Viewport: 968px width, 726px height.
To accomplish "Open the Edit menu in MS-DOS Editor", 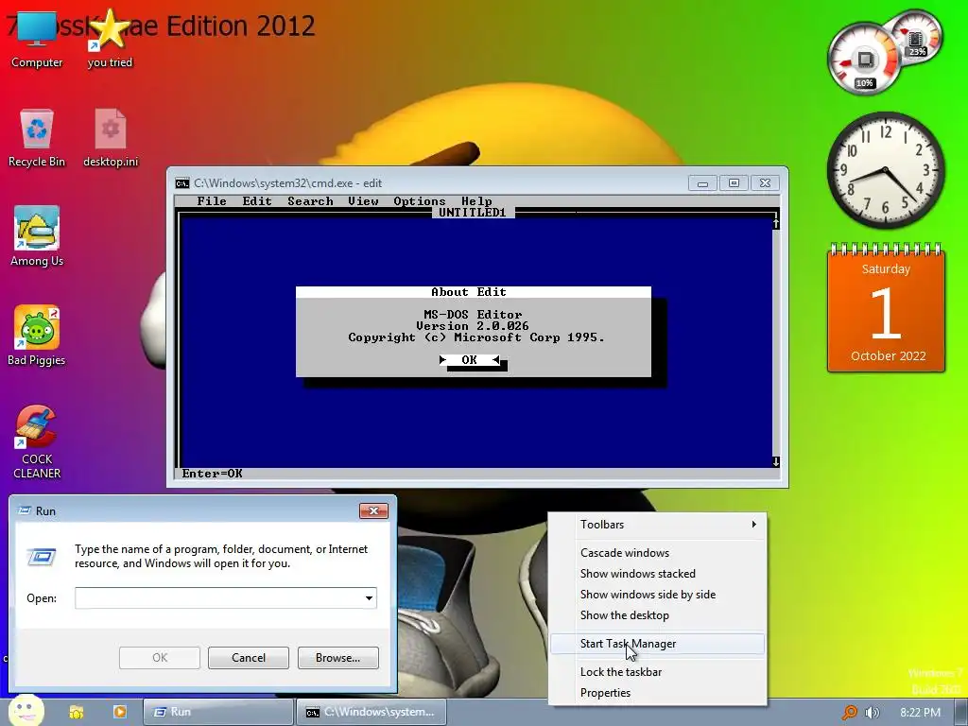I will pos(257,201).
